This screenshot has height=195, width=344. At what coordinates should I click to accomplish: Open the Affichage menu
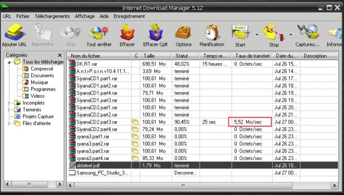tap(85, 16)
